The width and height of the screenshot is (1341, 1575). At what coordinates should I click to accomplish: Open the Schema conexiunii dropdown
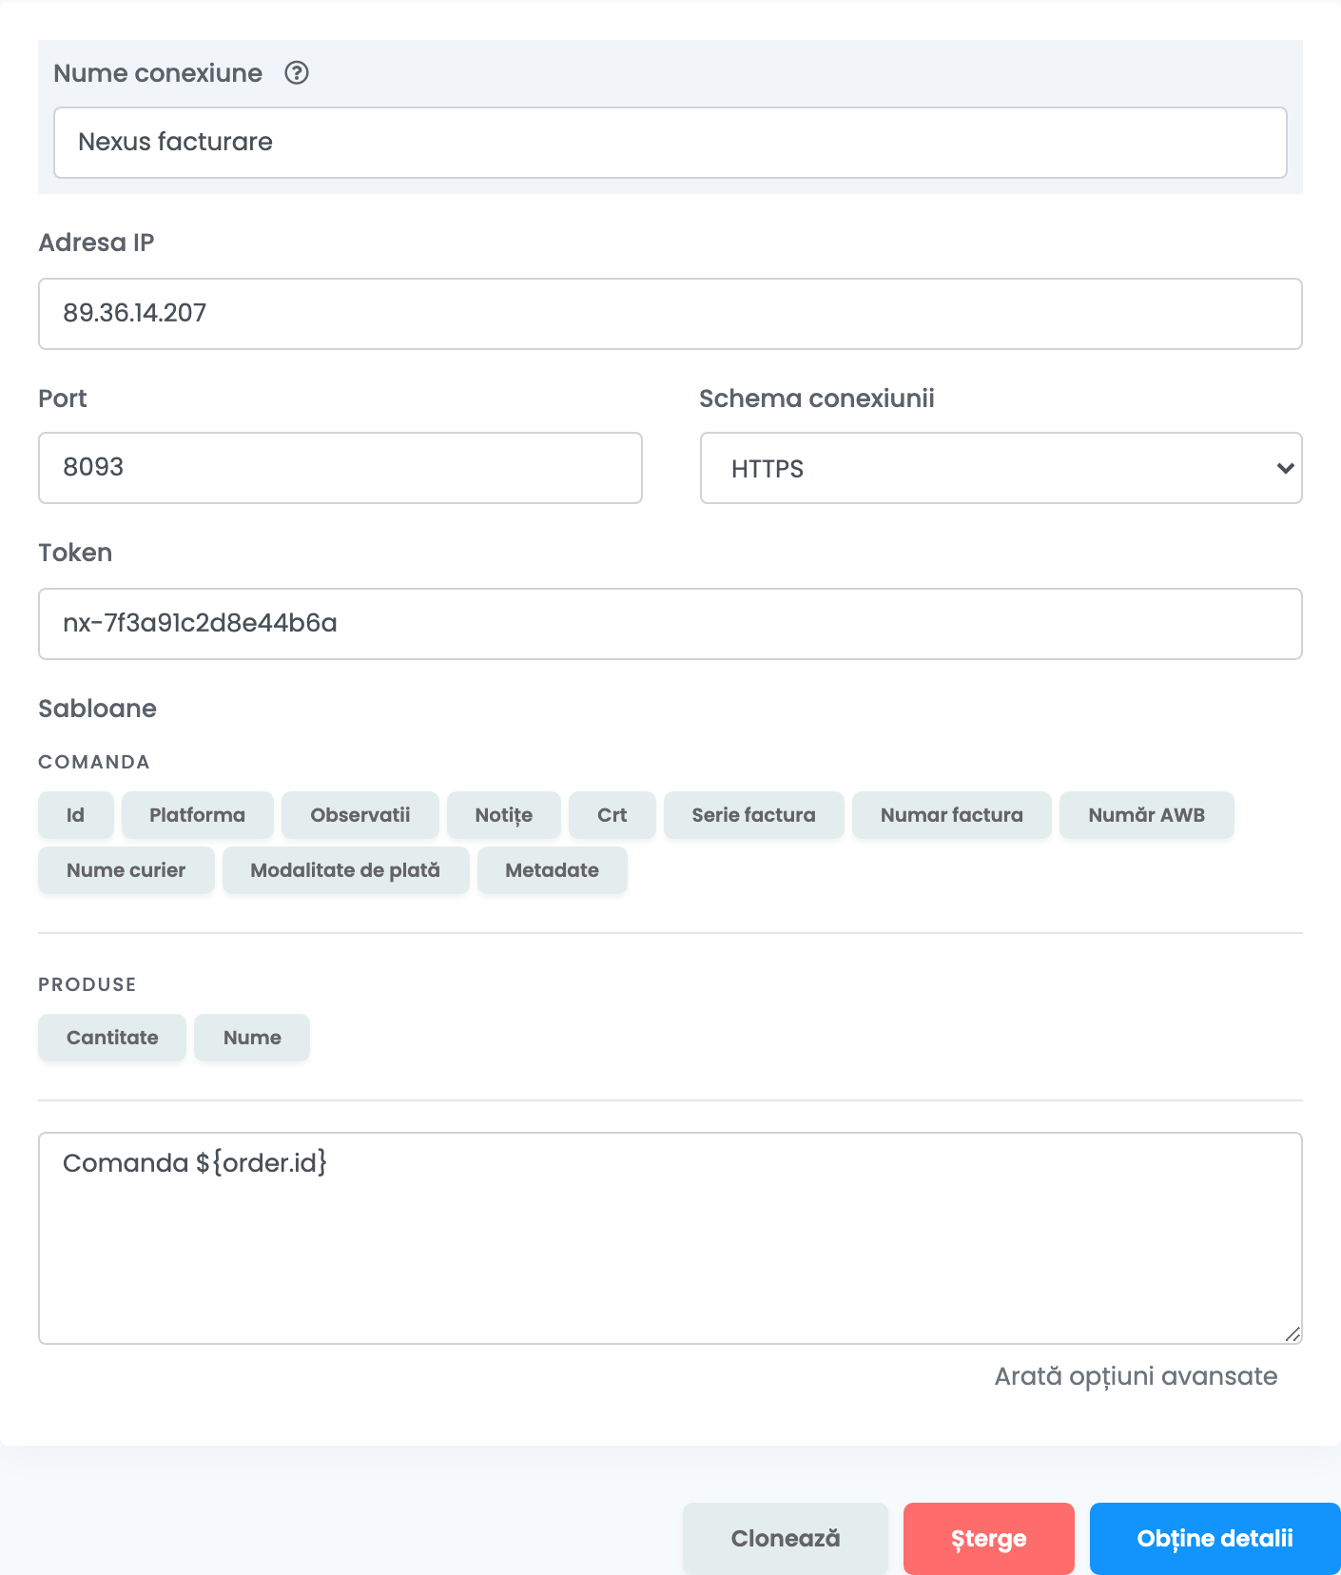click(1001, 468)
